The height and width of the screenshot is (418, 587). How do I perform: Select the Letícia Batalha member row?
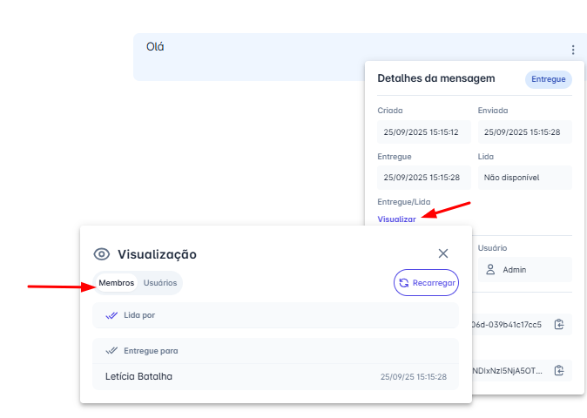(275, 377)
